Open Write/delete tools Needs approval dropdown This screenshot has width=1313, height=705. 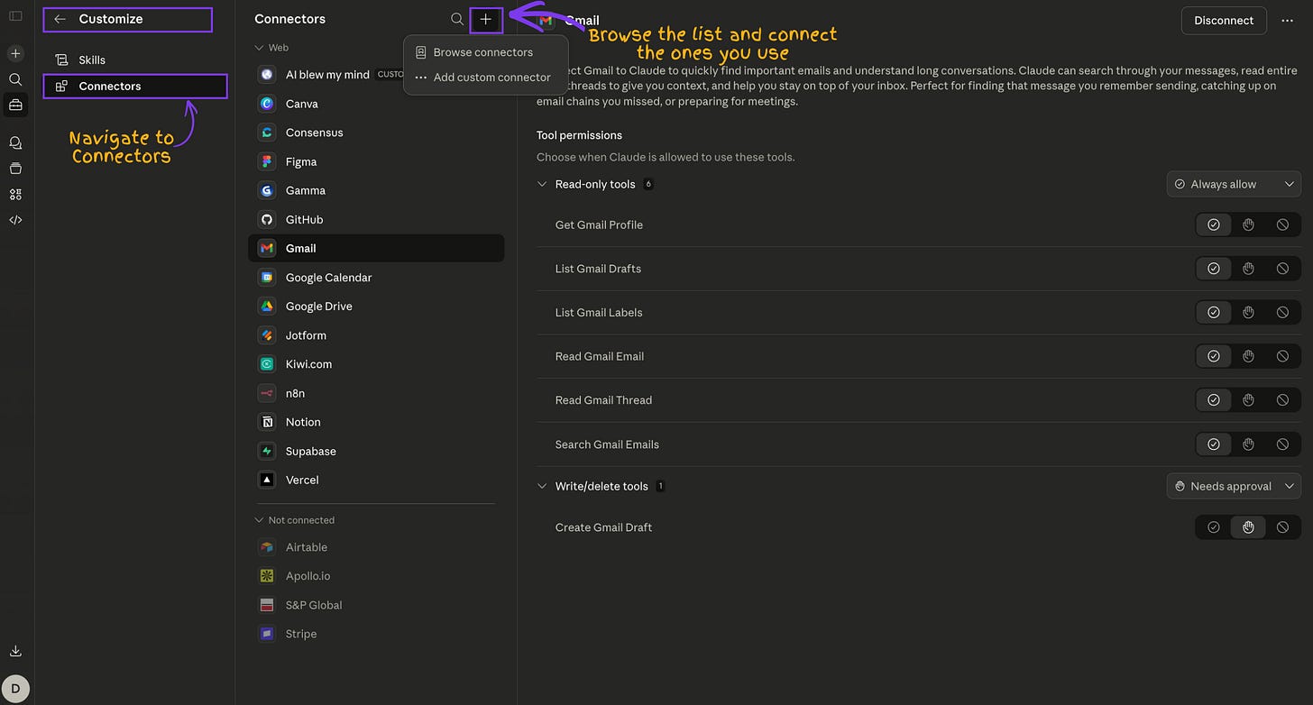tap(1234, 486)
